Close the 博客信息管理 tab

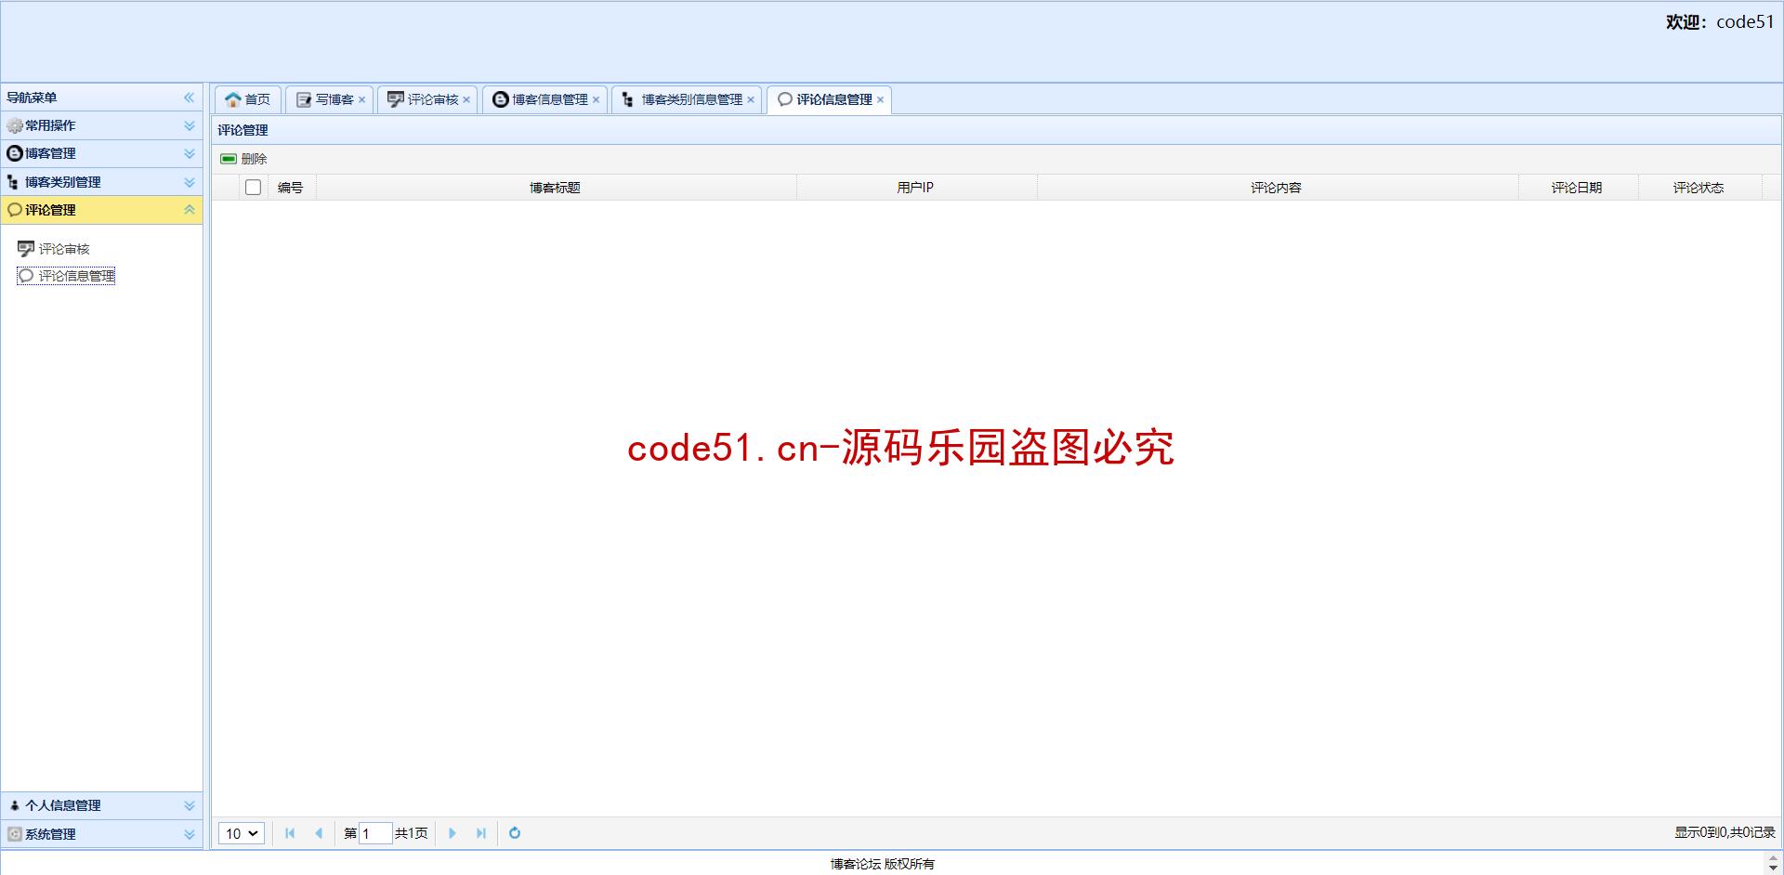(x=597, y=100)
